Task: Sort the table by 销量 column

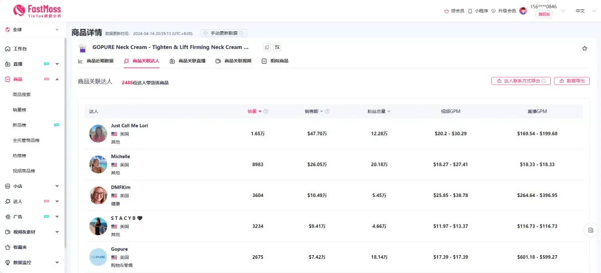Action: click(254, 112)
